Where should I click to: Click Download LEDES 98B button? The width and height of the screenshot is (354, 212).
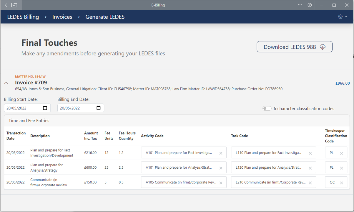pos(294,47)
